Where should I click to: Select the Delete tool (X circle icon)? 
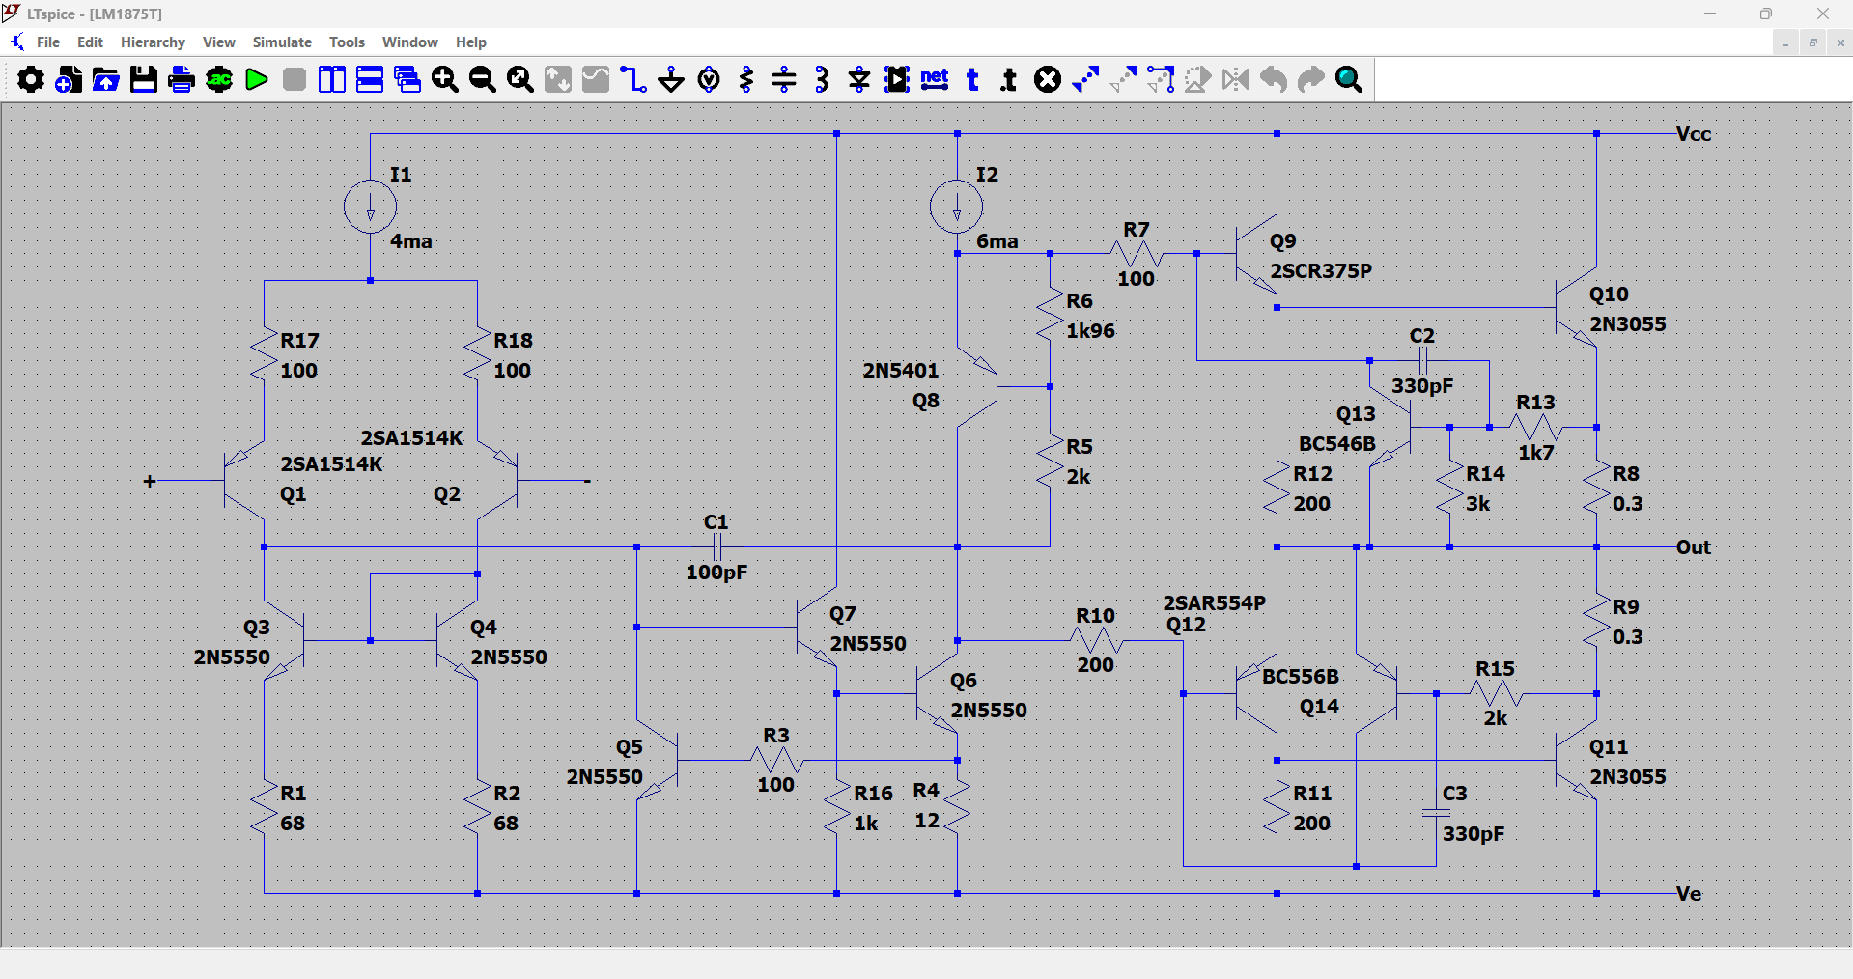1048,79
